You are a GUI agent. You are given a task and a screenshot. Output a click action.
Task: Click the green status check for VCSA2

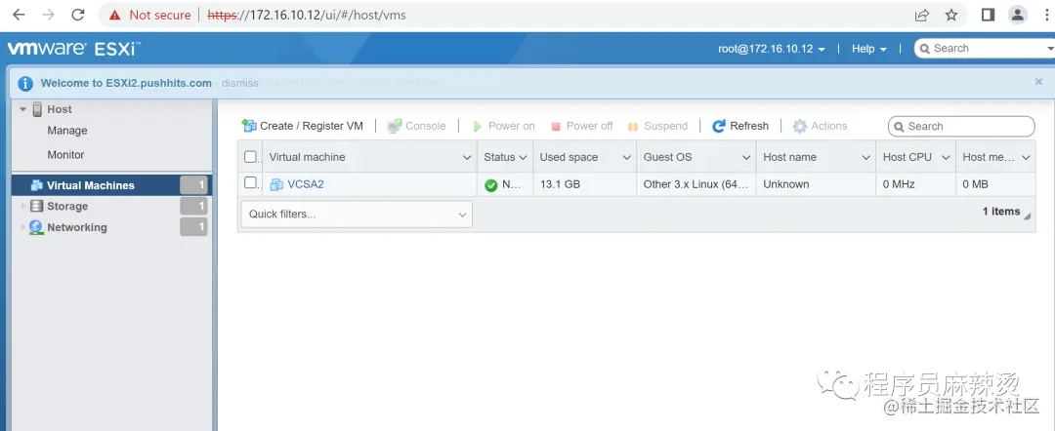click(x=491, y=185)
